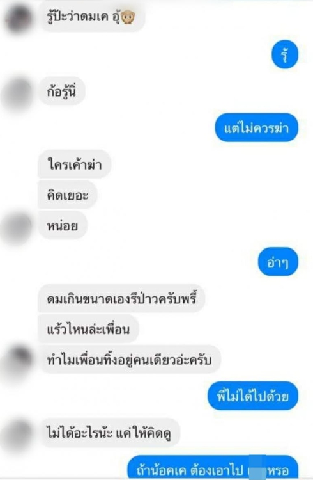Viewport: 313px width, 480px height.
Task: Click the blurred avatar beside top message
Action: tap(19, 19)
